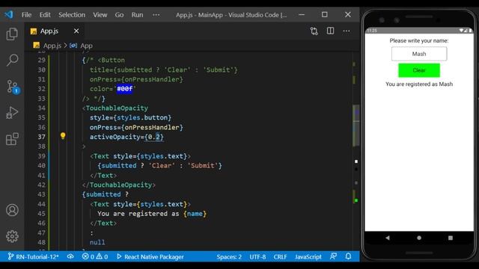479x269 pixels.
Task: Open the Edit menu
Action: [45, 15]
